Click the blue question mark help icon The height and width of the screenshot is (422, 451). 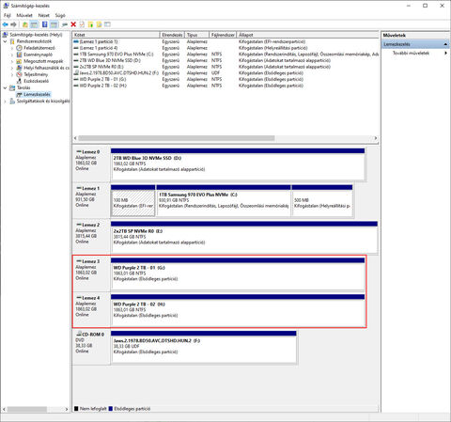[x=45, y=24]
